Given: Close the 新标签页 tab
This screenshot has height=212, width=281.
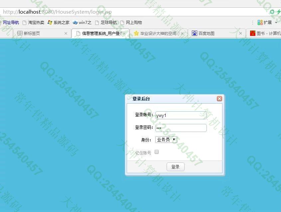Looking at the screenshot, I should (x=66, y=34).
